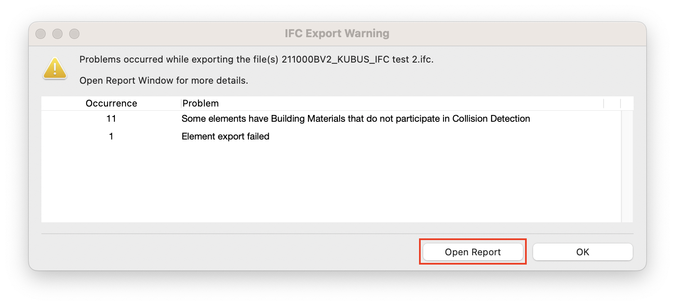675x306 pixels.
Task: Click the occurrence count 11 cell
Action: pyautogui.click(x=111, y=119)
